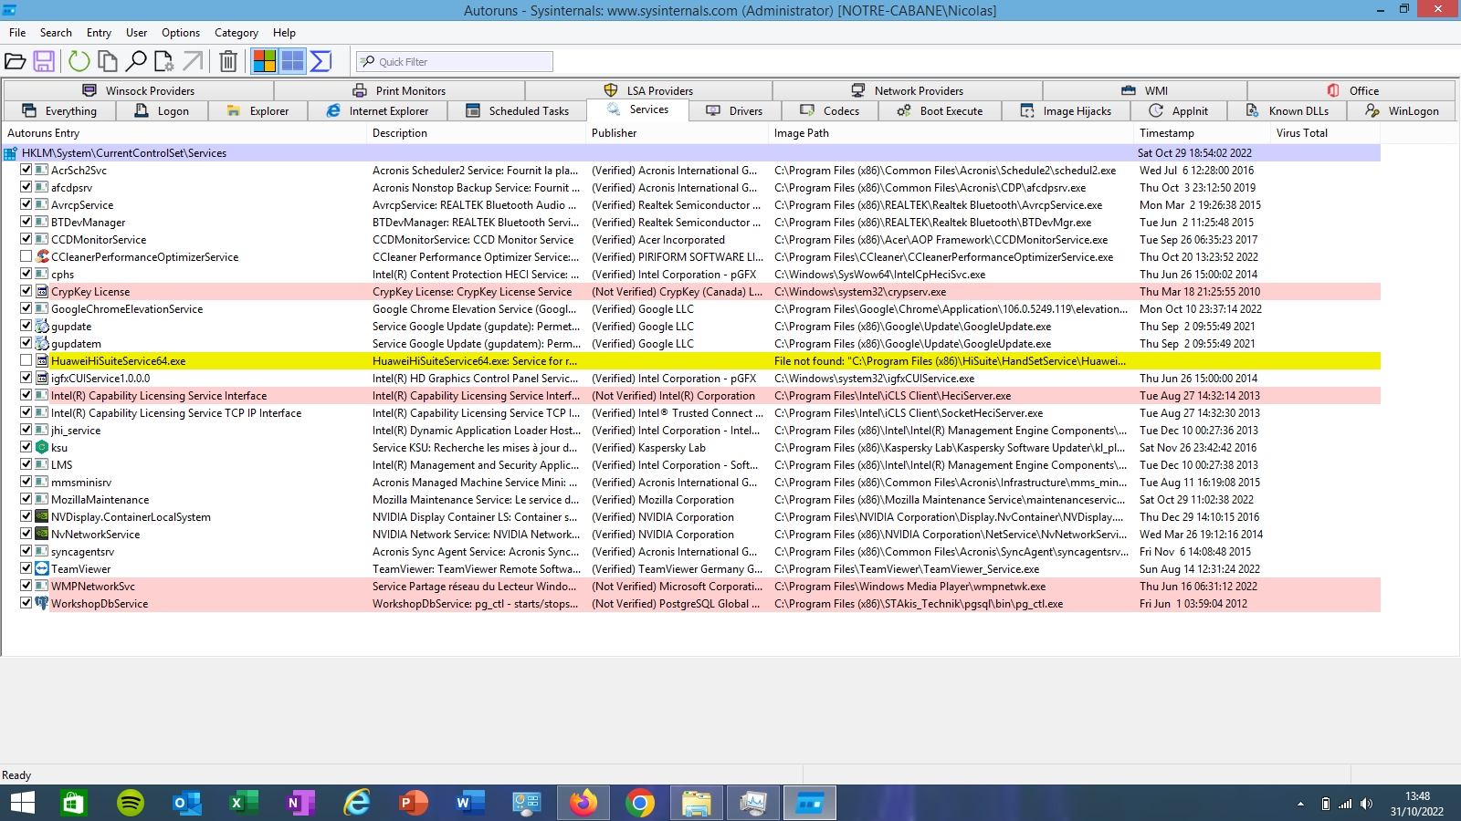Expand hidden system tray icons
Screen dimensions: 1461x821
[x=1300, y=804]
